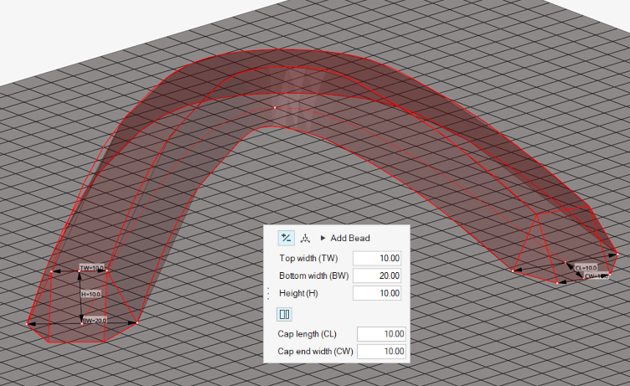Click the node path icon beside Add Bead

[305, 238]
